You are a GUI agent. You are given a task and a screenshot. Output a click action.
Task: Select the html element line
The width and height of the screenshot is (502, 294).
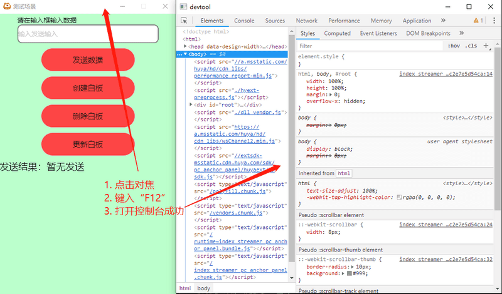tap(191, 39)
